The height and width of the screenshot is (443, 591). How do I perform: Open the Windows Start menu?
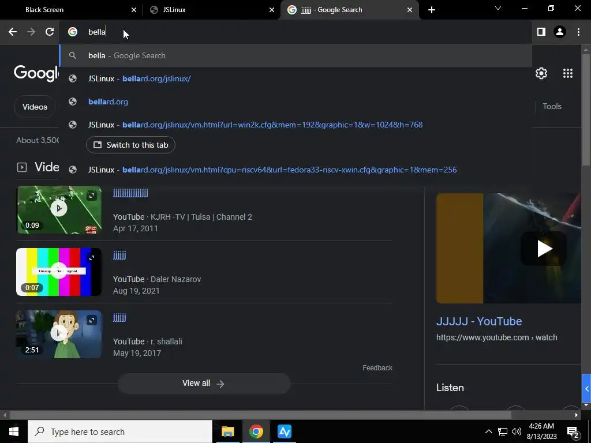(x=14, y=431)
